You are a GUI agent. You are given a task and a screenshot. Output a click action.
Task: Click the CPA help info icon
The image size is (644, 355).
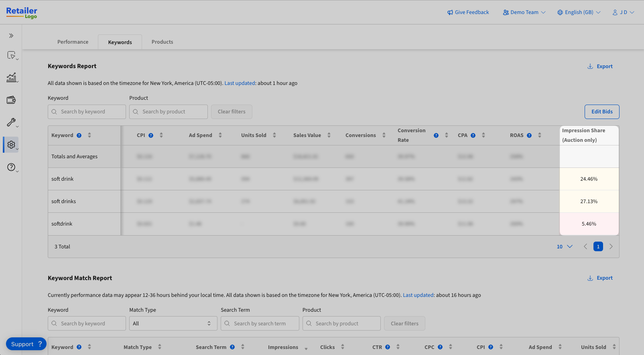click(x=473, y=135)
